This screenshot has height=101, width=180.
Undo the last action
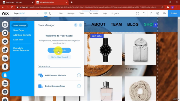coord(144,13)
